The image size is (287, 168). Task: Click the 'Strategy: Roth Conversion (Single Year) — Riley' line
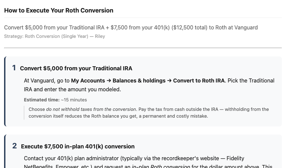point(55,37)
